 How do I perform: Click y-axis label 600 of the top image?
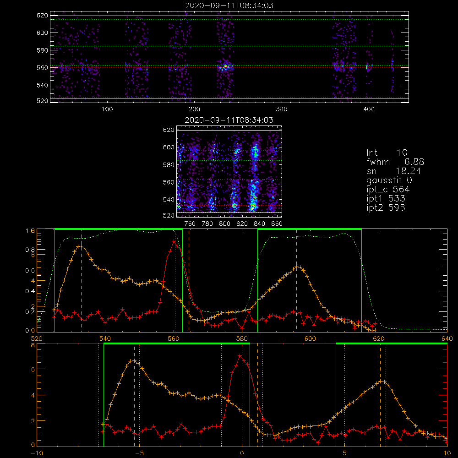(42, 33)
